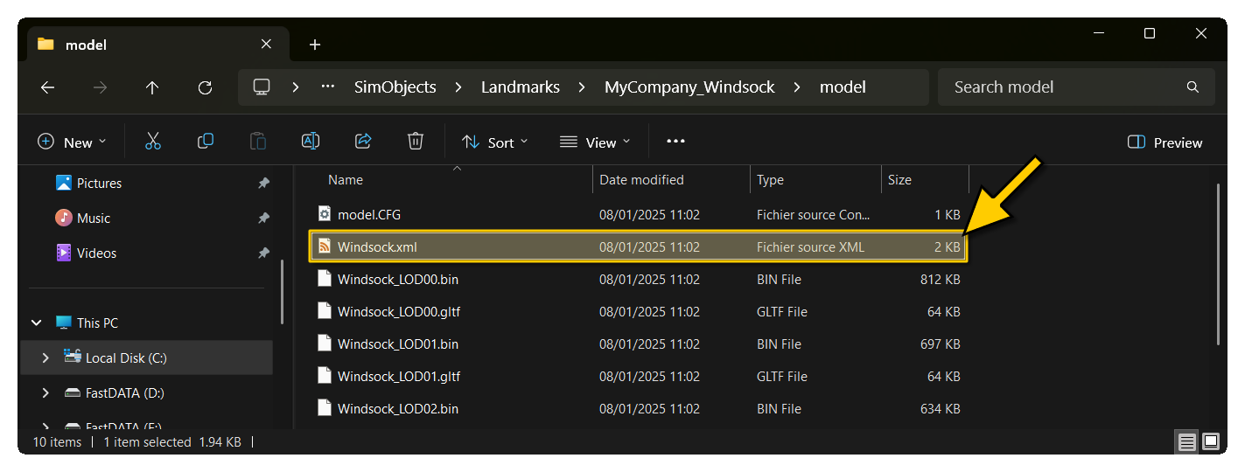Unpin Music from Quick access
Screen dimensions: 1245x472
click(x=263, y=219)
